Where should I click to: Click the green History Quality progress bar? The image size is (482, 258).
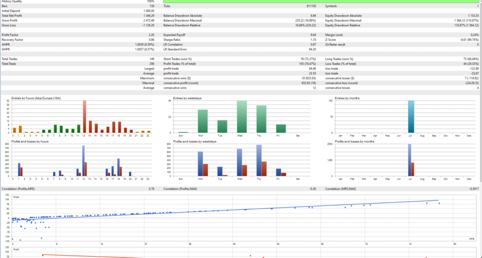[321, 1]
